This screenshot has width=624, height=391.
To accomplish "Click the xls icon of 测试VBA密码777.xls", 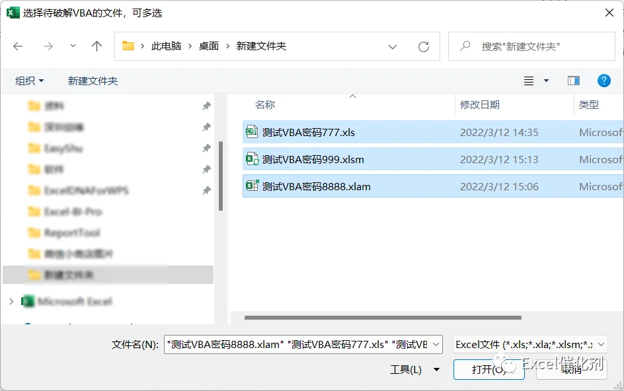I will tap(252, 131).
